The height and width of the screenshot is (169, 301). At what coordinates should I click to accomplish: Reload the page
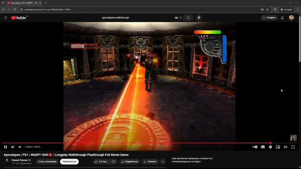tap(15, 9)
